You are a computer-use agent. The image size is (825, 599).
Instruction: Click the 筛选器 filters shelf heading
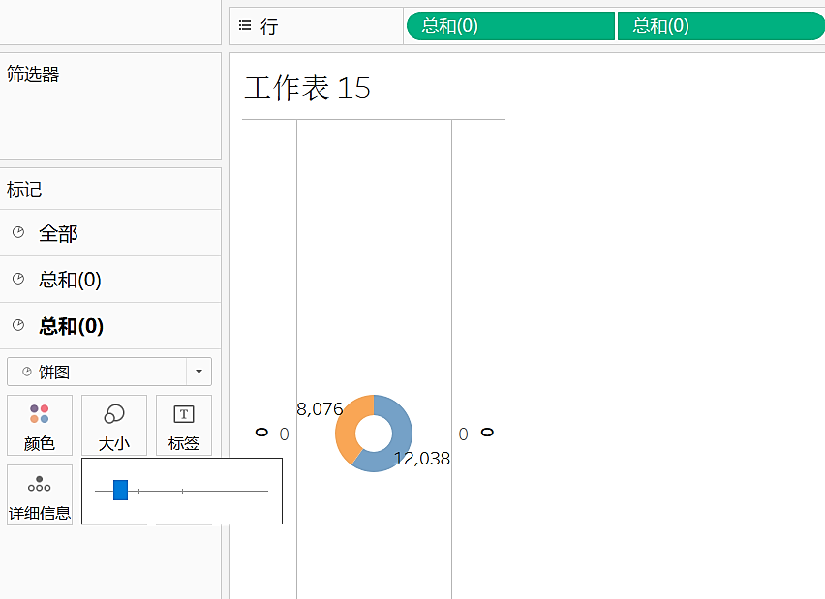(33, 75)
